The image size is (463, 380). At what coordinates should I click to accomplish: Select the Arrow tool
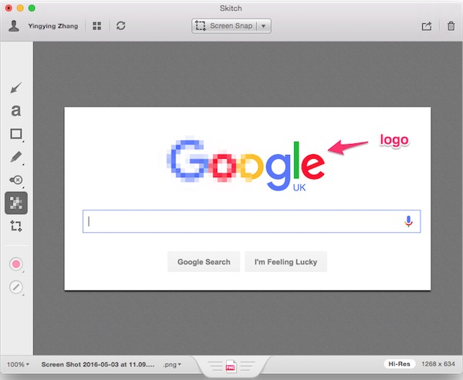(x=16, y=88)
